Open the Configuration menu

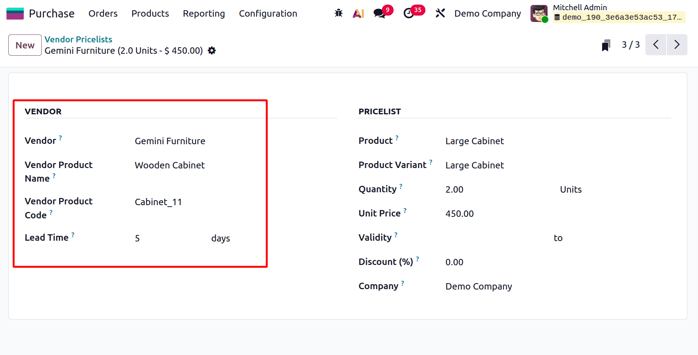coord(268,13)
